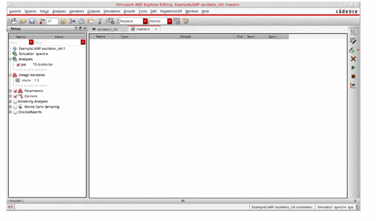376x221 pixels.
Task: Click the toolbar icon right of the (None) dropdown
Action: click(176, 21)
